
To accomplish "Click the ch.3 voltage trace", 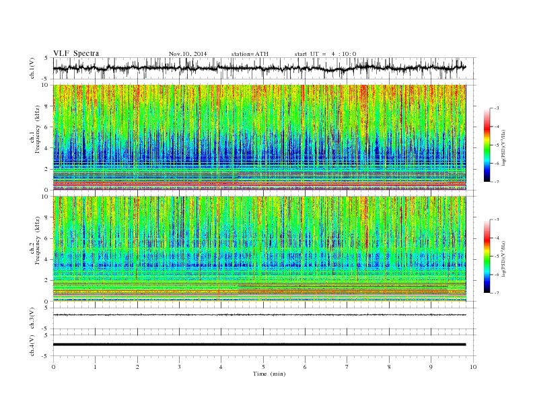I will [259, 315].
